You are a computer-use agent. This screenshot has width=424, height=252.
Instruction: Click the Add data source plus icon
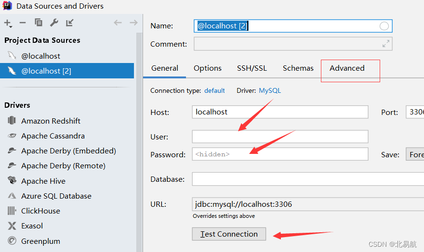(8, 23)
